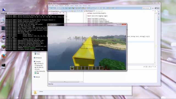The image size is (176, 99).
Task: Open the Run menu in Eclipse
Action: pyautogui.click(x=81, y=6)
